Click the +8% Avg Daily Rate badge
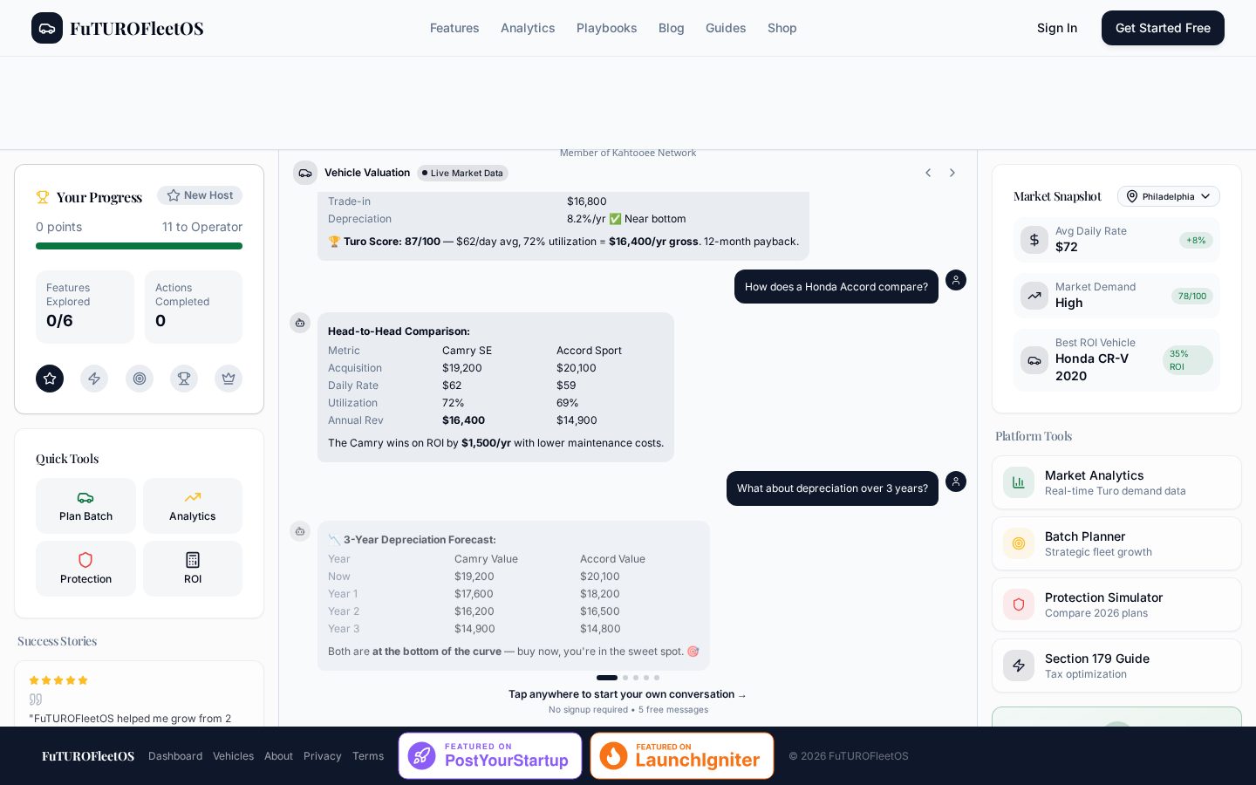The image size is (1256, 785). click(x=1196, y=240)
